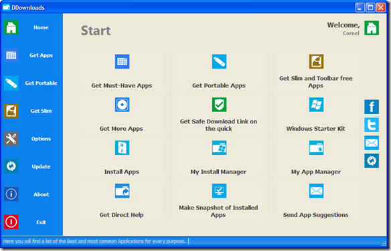Viewport: 391px width, 251px height.
Task: Click the green home icon beside Welcome
Action: point(372,28)
